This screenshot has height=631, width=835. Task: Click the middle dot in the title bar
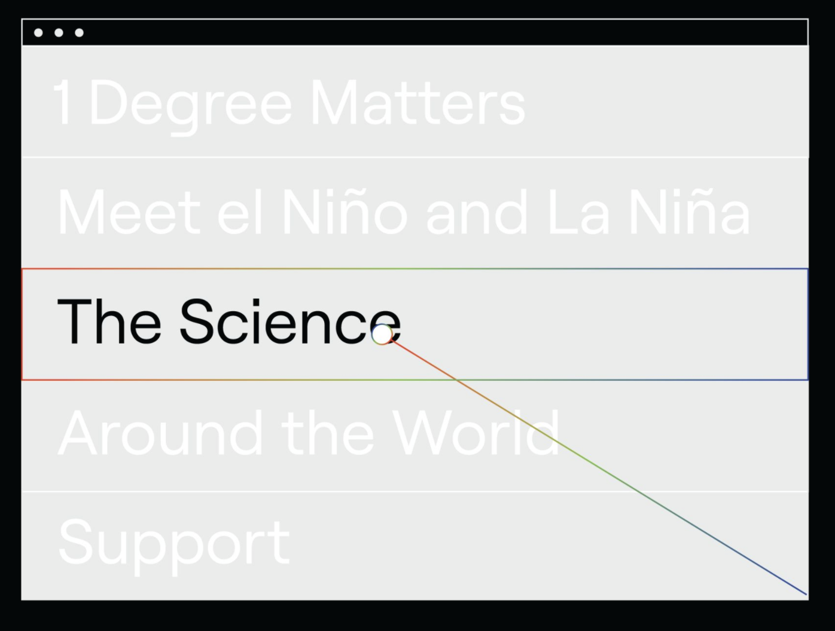tap(59, 32)
